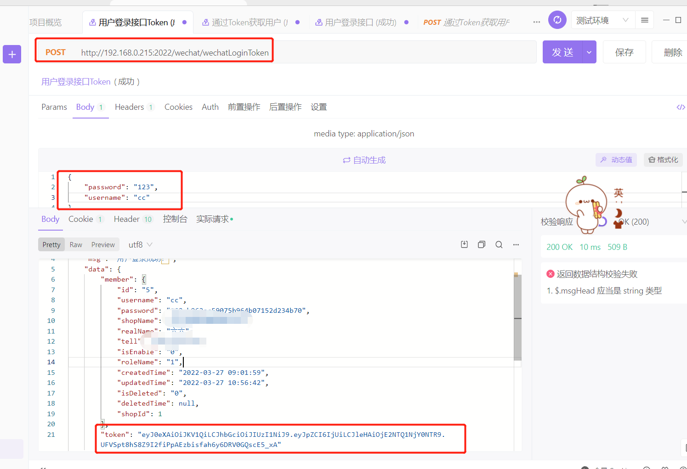Click the generate code </> icon
The image size is (687, 469).
(x=681, y=107)
